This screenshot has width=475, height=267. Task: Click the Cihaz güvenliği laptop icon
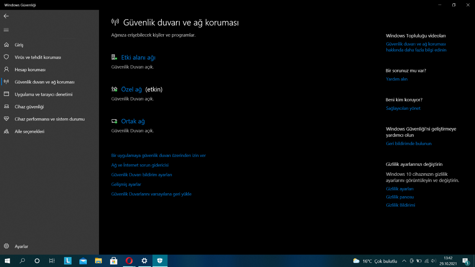point(6,106)
